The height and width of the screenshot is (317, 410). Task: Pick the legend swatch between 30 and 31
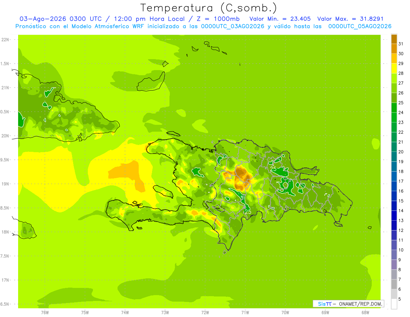click(x=394, y=49)
